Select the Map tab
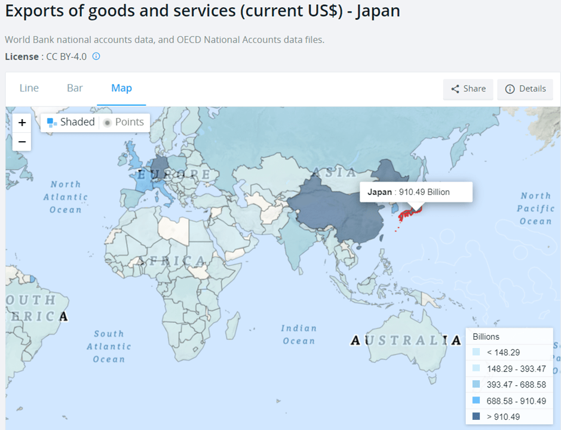The image size is (561, 430). tap(121, 89)
